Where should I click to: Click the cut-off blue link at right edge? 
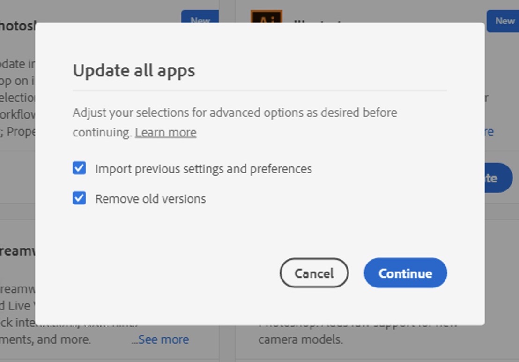point(489,131)
